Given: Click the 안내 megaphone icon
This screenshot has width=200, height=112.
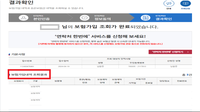Looking at the screenshot, I should click(169, 3).
